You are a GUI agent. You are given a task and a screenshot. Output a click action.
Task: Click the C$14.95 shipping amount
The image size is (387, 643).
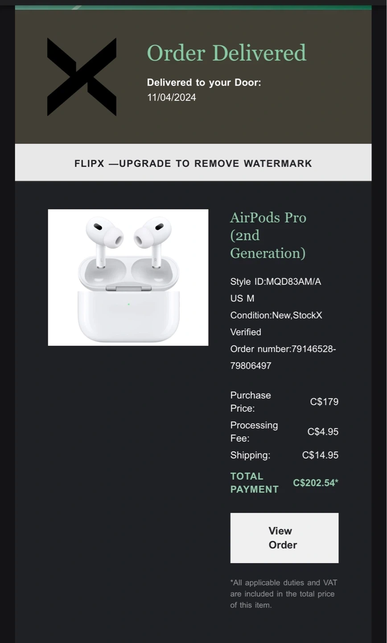(x=320, y=455)
